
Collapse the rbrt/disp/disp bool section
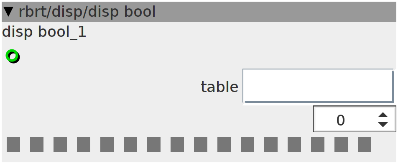tap(8, 12)
